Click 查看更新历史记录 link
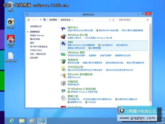The width and height of the screenshot is (165, 124). 123,56
